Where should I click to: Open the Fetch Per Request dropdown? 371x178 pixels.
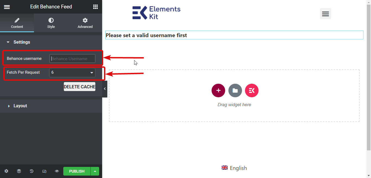pyautogui.click(x=72, y=73)
